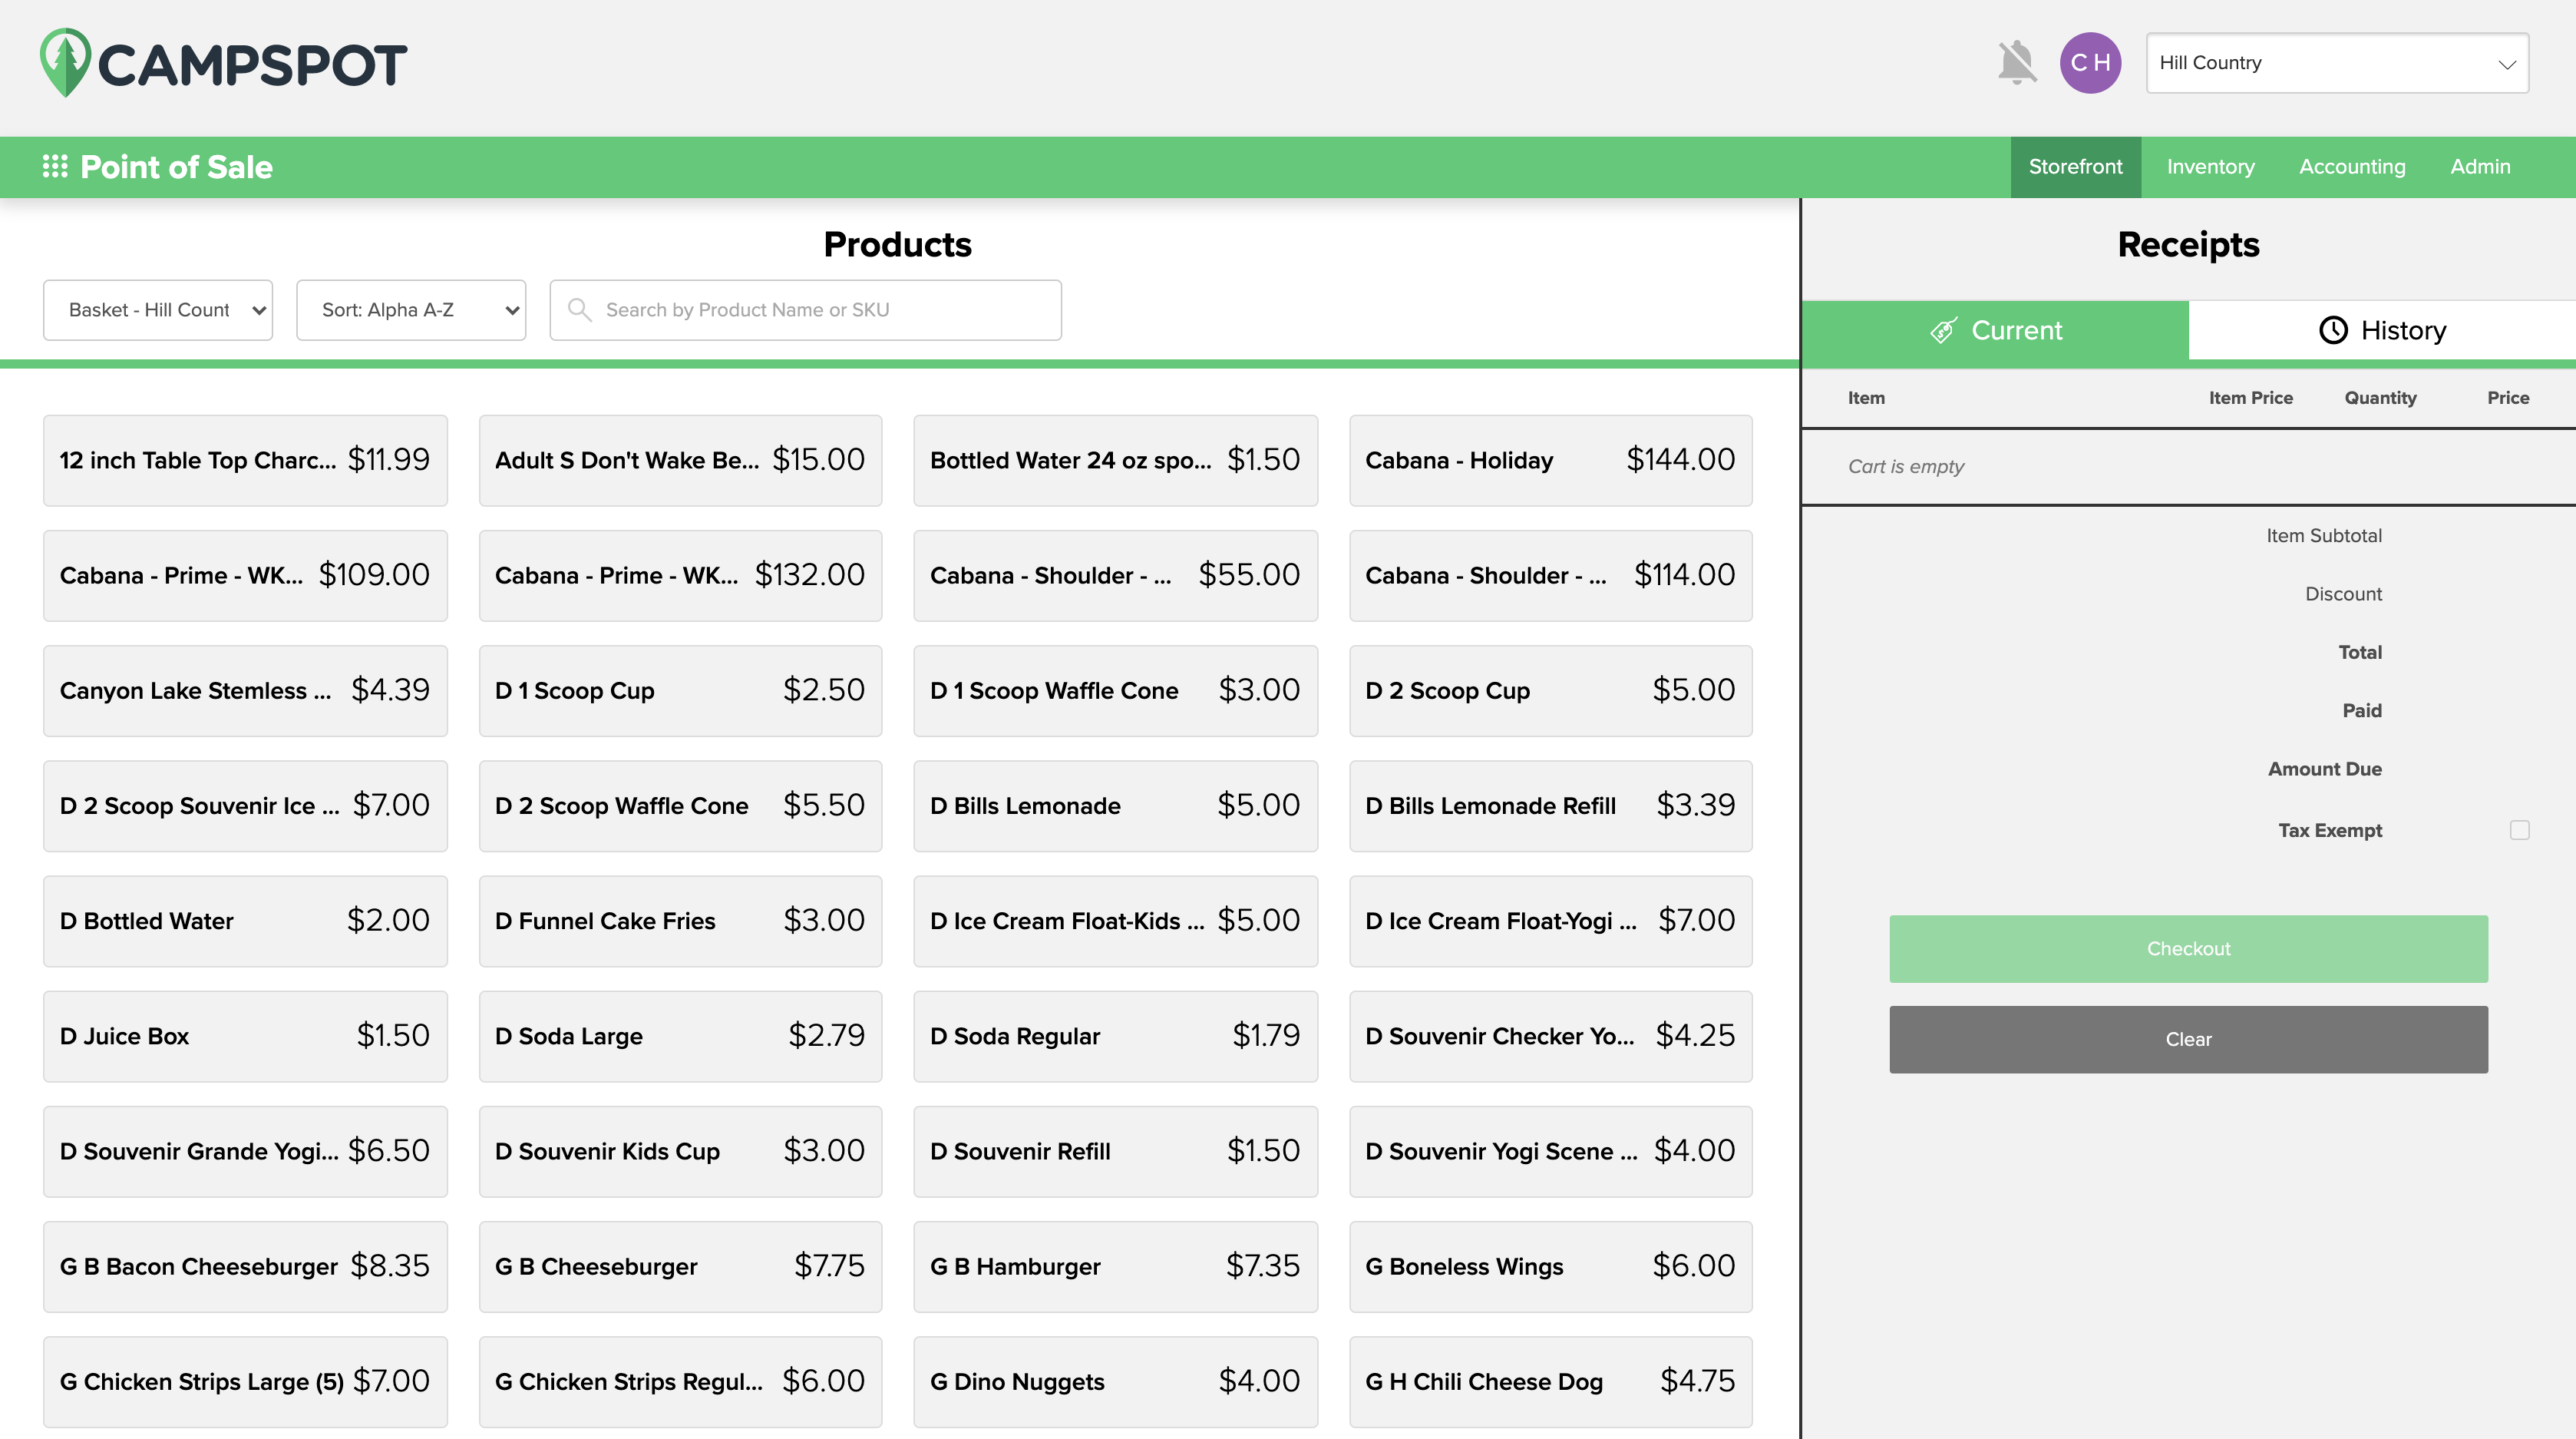
Task: Go to the Admin section
Action: 2479,166
